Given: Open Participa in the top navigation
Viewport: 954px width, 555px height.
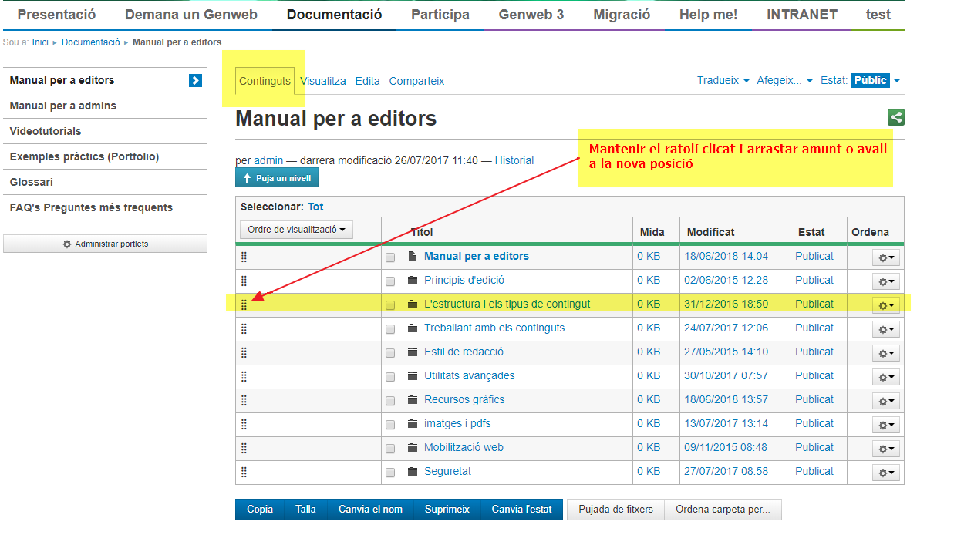Looking at the screenshot, I should tap(440, 15).
